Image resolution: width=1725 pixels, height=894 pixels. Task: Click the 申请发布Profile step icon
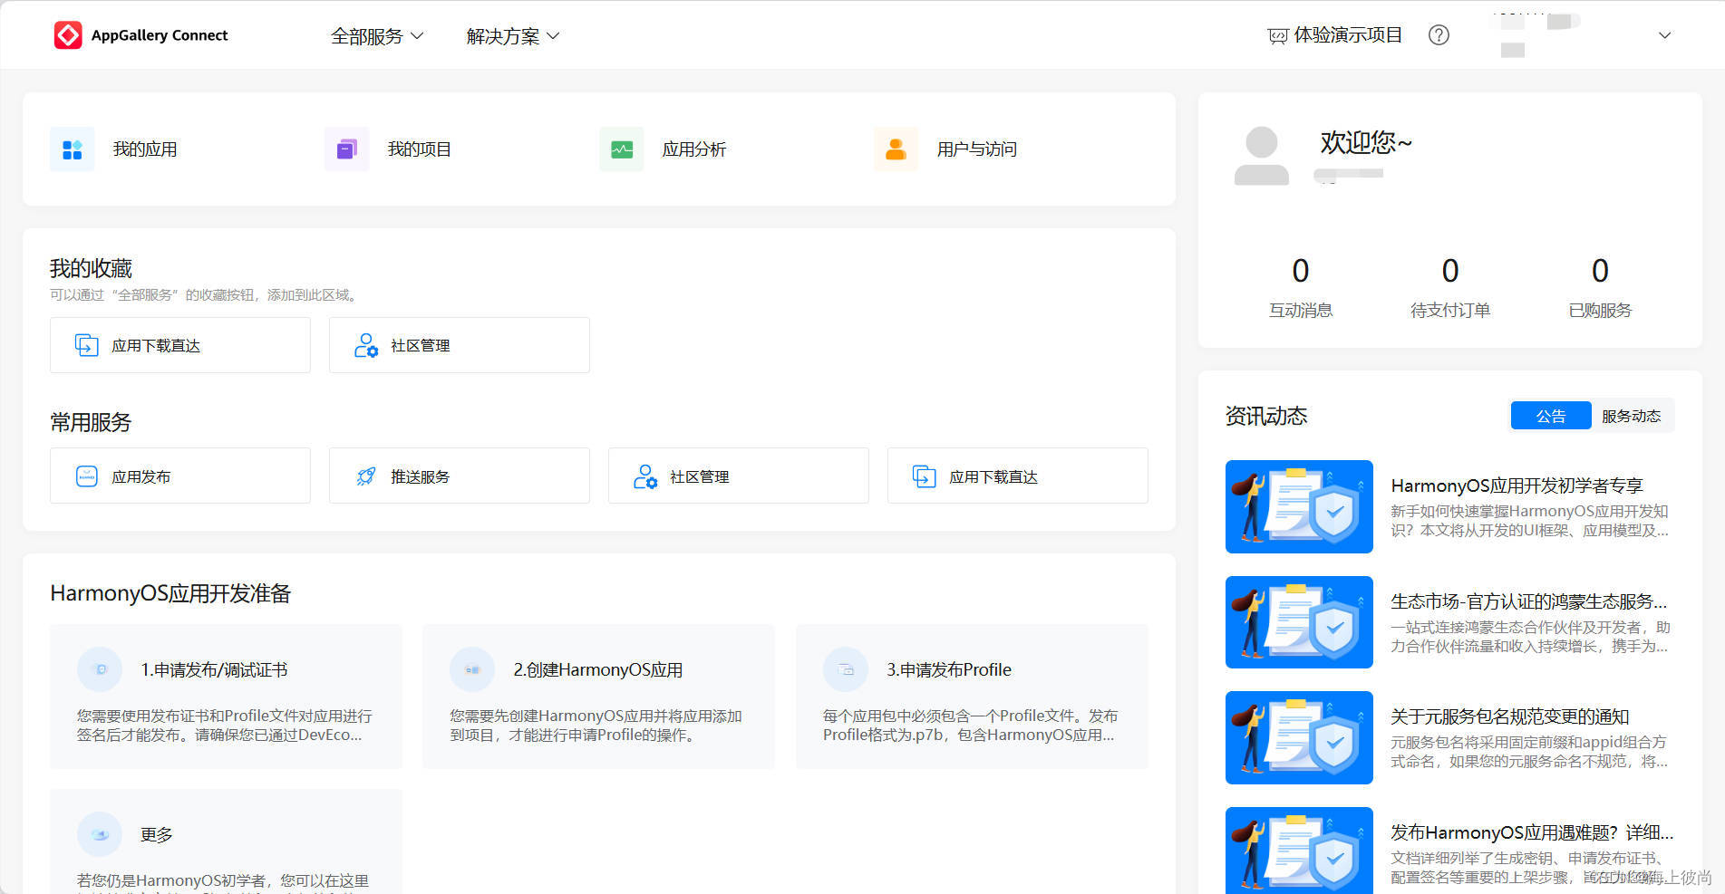point(846,669)
